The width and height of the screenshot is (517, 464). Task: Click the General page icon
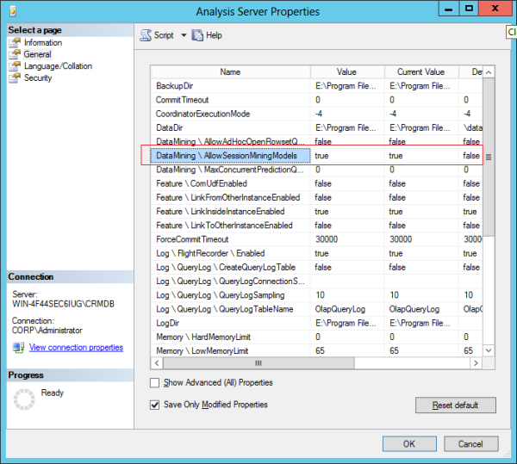point(15,54)
